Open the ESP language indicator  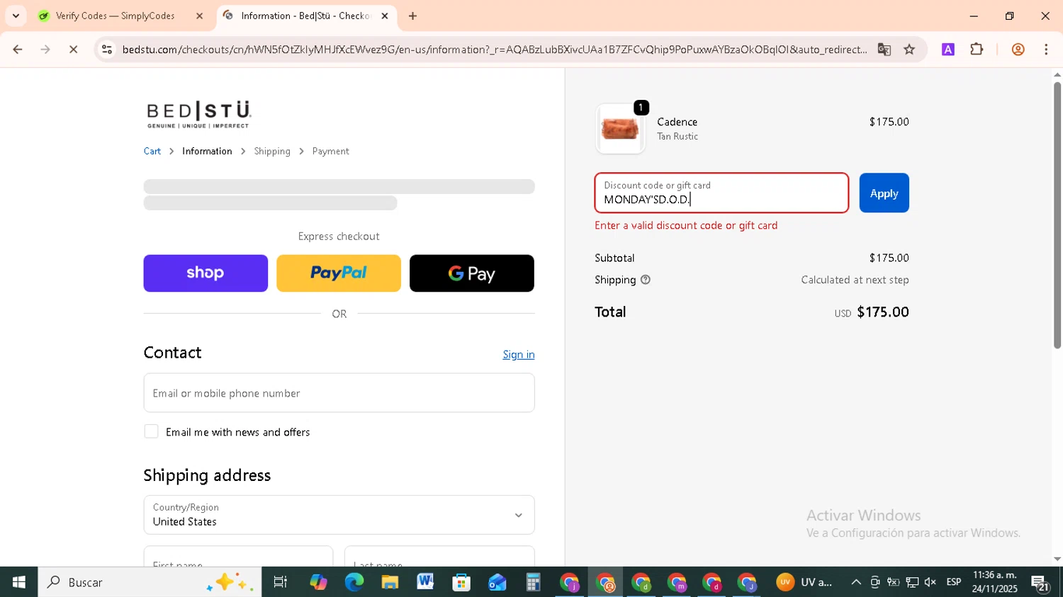click(954, 582)
